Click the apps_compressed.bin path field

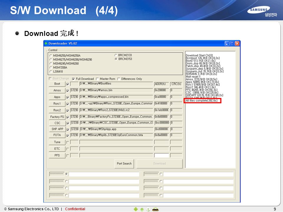116,97
